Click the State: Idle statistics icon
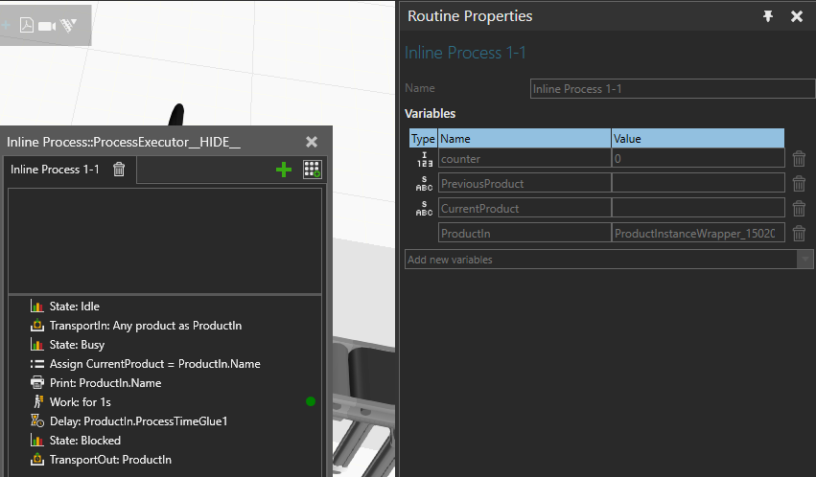The width and height of the screenshot is (816, 477). pos(37,307)
